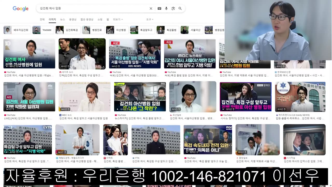Select the 특검출범 filter chip

click(168, 30)
